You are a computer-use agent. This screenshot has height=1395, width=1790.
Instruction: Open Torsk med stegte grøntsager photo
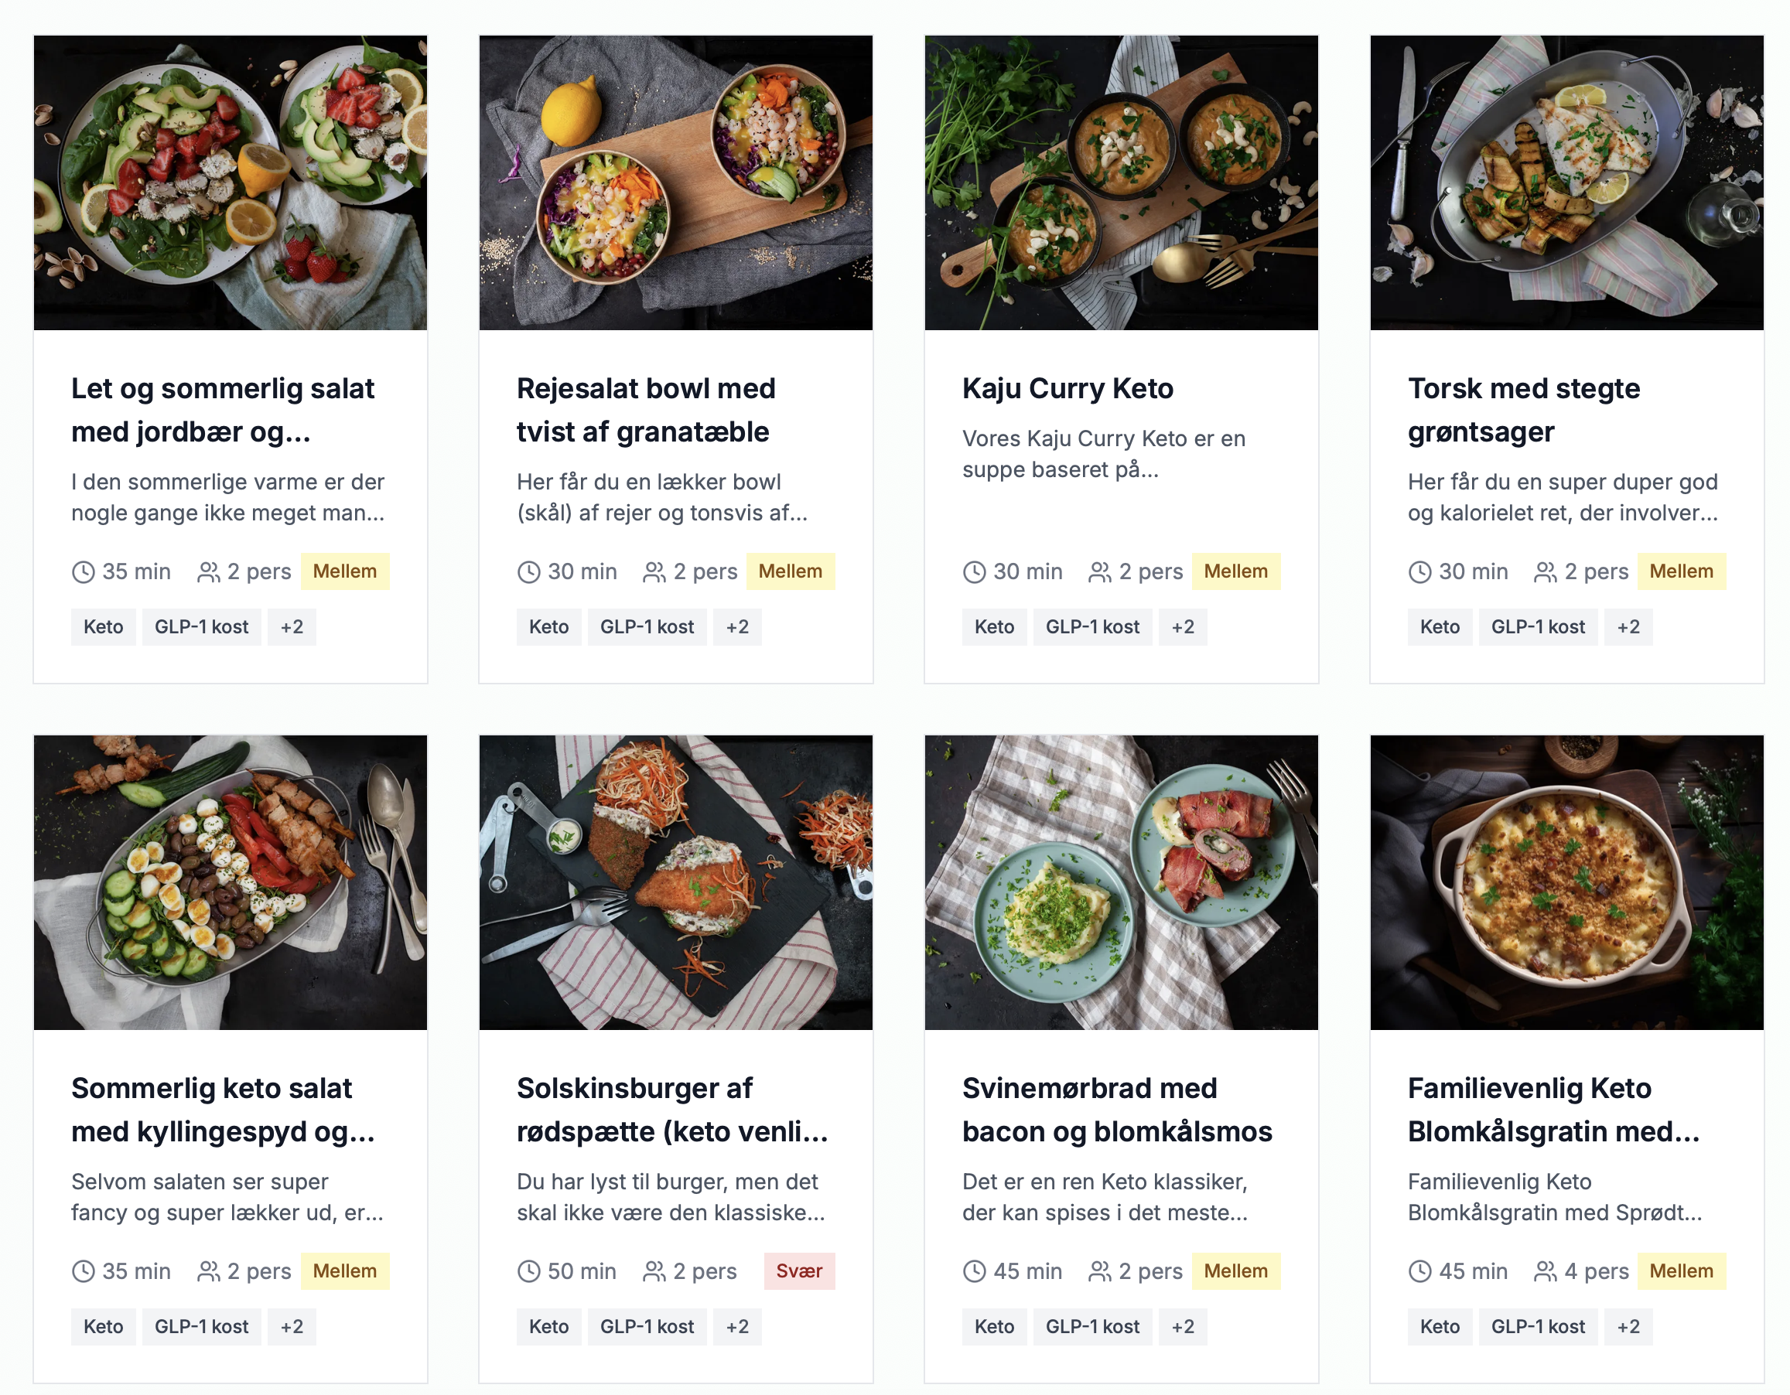click(1566, 182)
